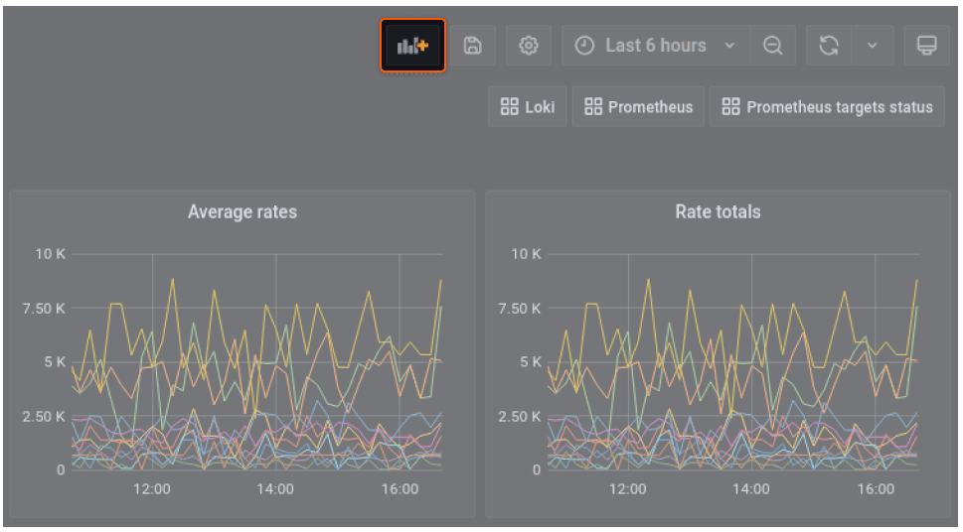Click 12:00 label on Rate totals axis
Screen dimensions: 963x532
click(628, 489)
